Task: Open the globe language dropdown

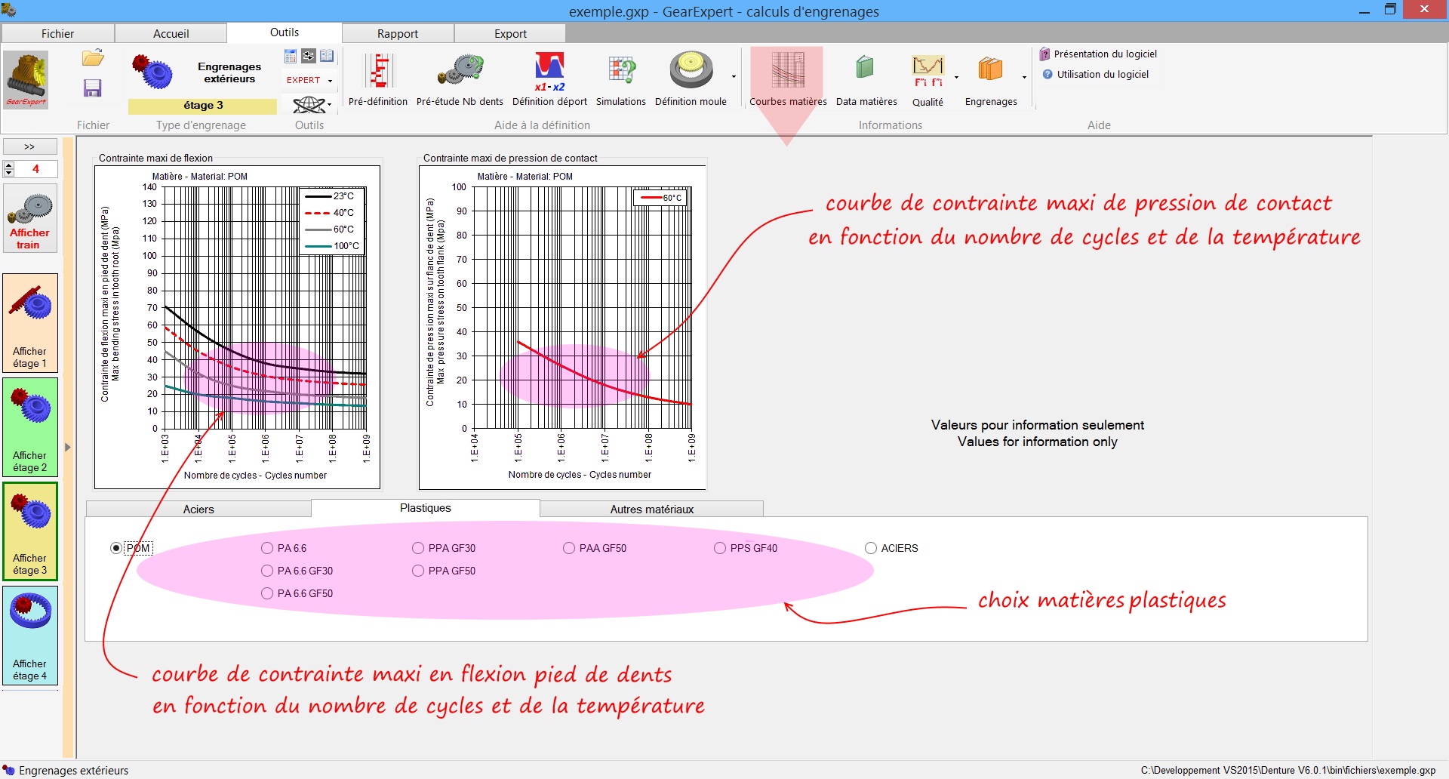Action: (x=312, y=104)
